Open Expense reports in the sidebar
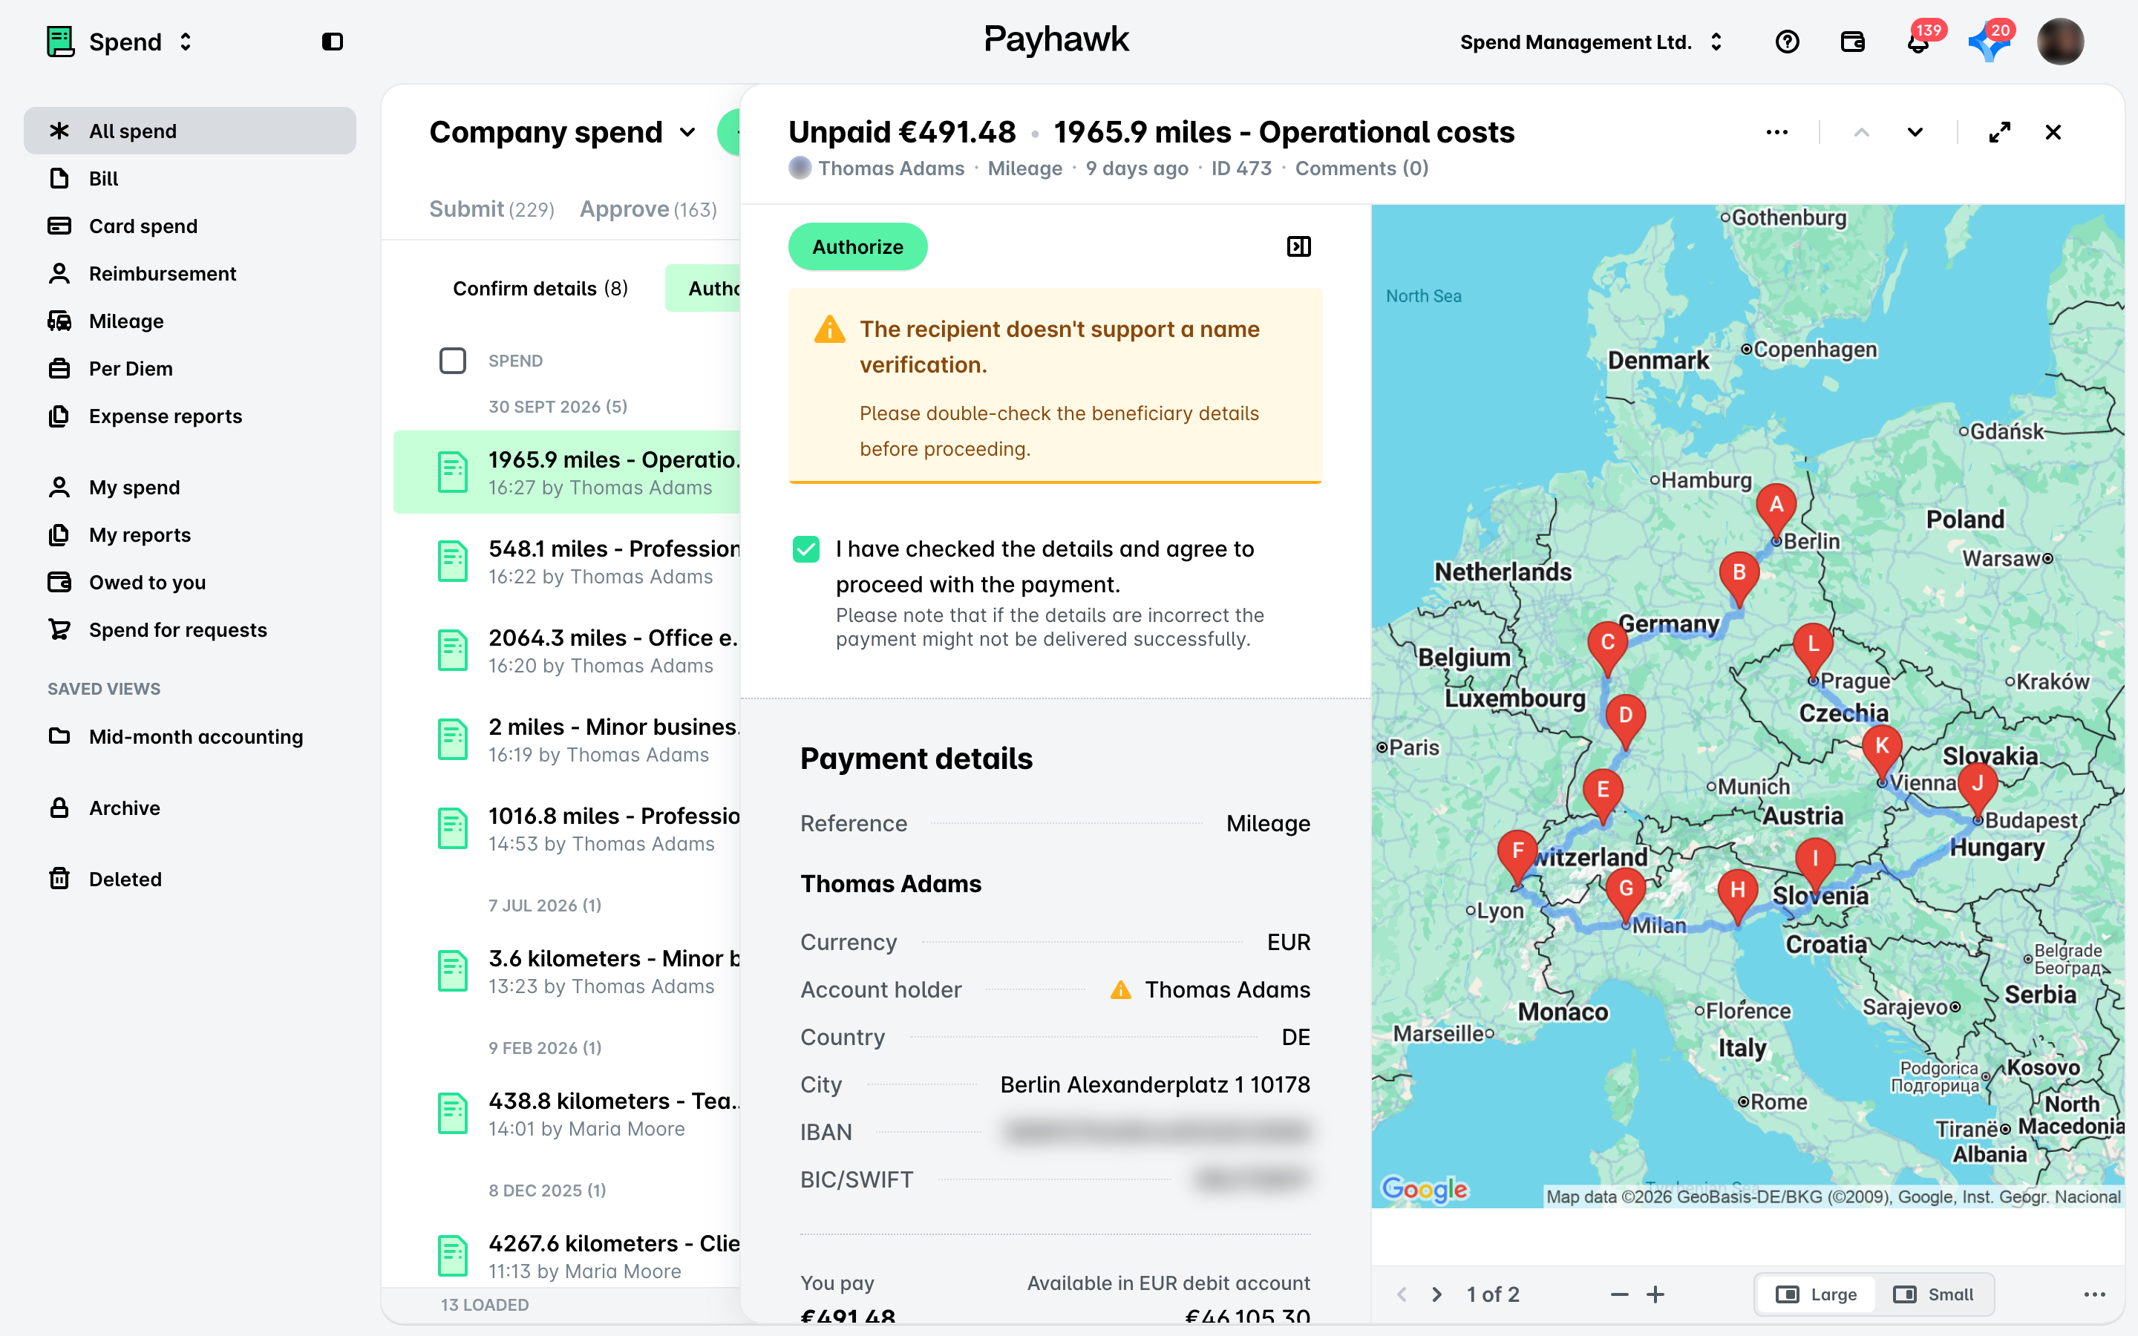 coord(190,416)
